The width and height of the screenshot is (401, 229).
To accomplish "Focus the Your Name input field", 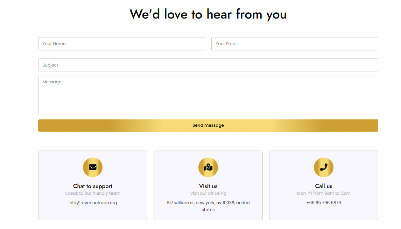I will [x=121, y=44].
